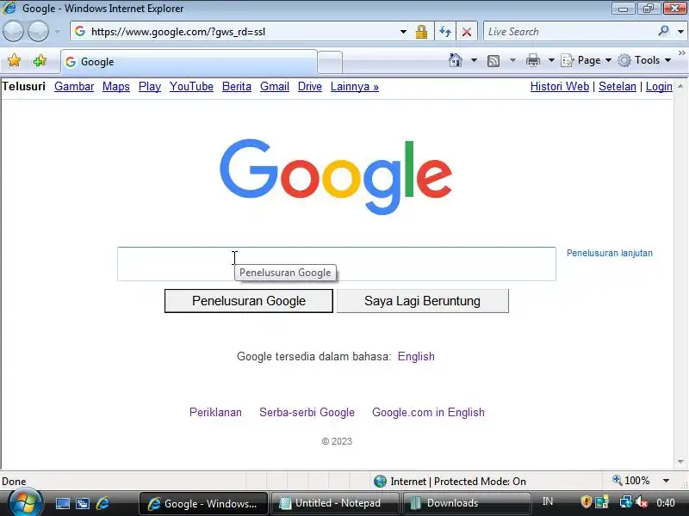Click the RSS Feeds icon

[x=493, y=60]
